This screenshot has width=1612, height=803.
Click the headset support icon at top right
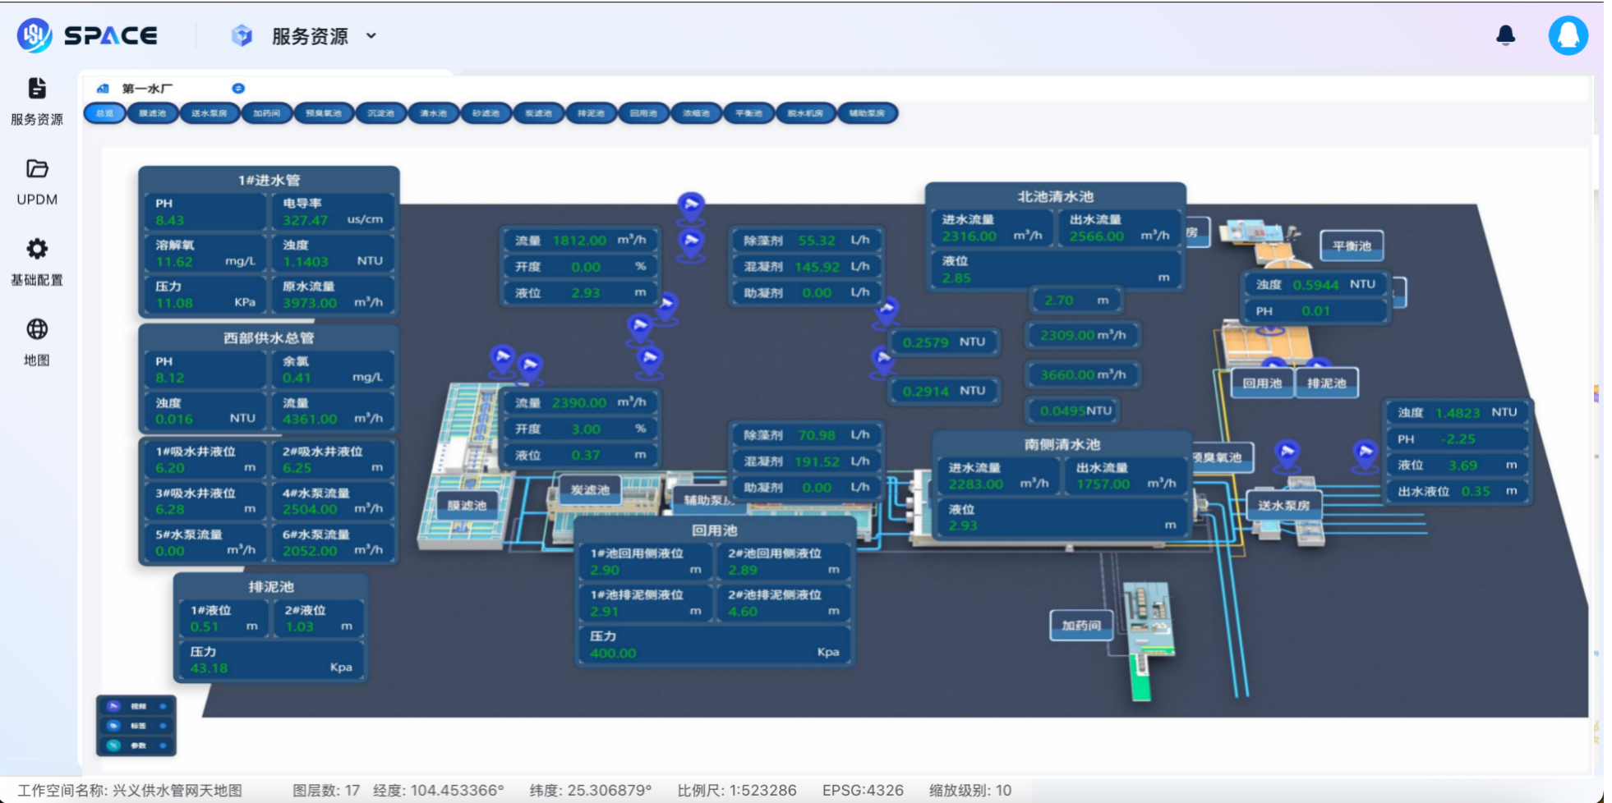(x=1568, y=34)
